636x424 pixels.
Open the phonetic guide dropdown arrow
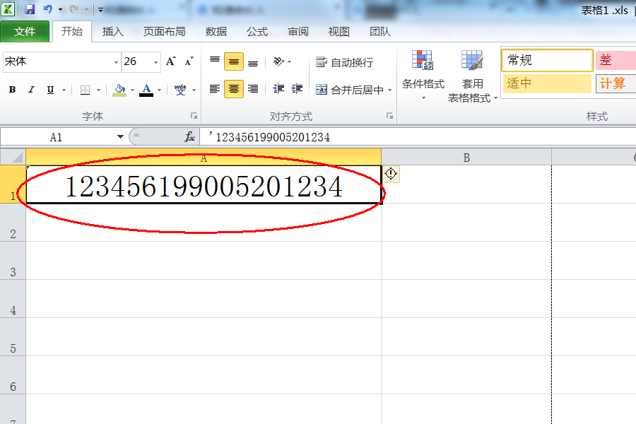click(x=194, y=90)
